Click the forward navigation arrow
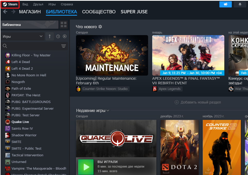This screenshot has height=175, width=248. click(13, 12)
